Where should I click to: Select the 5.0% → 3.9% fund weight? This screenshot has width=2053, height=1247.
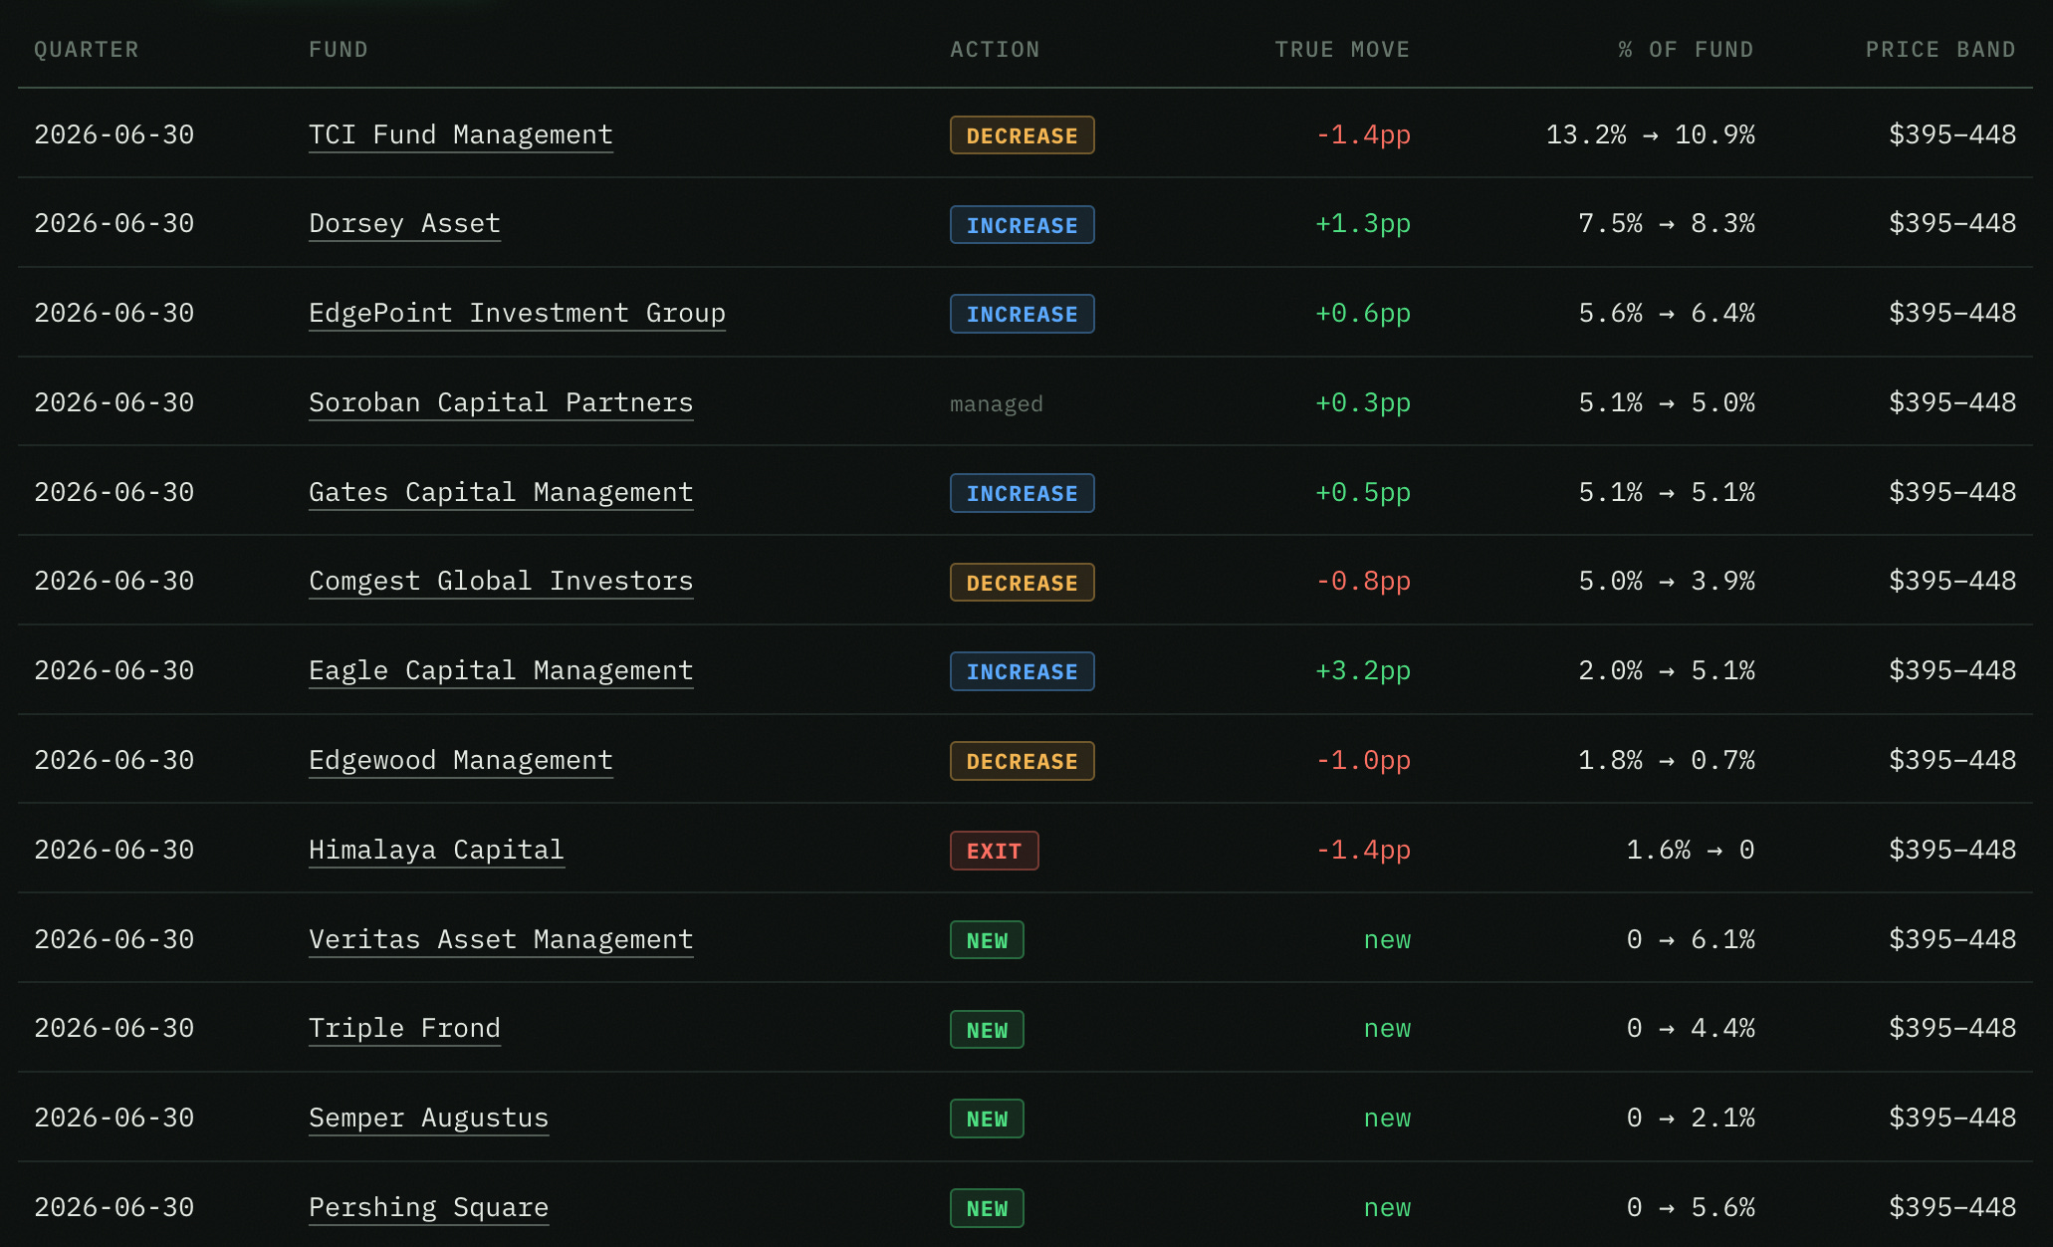tap(1667, 581)
